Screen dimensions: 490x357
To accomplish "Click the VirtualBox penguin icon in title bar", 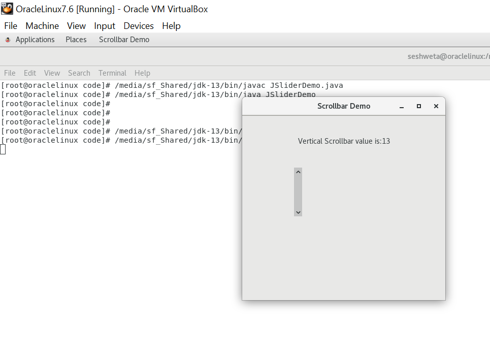I will [x=7, y=9].
